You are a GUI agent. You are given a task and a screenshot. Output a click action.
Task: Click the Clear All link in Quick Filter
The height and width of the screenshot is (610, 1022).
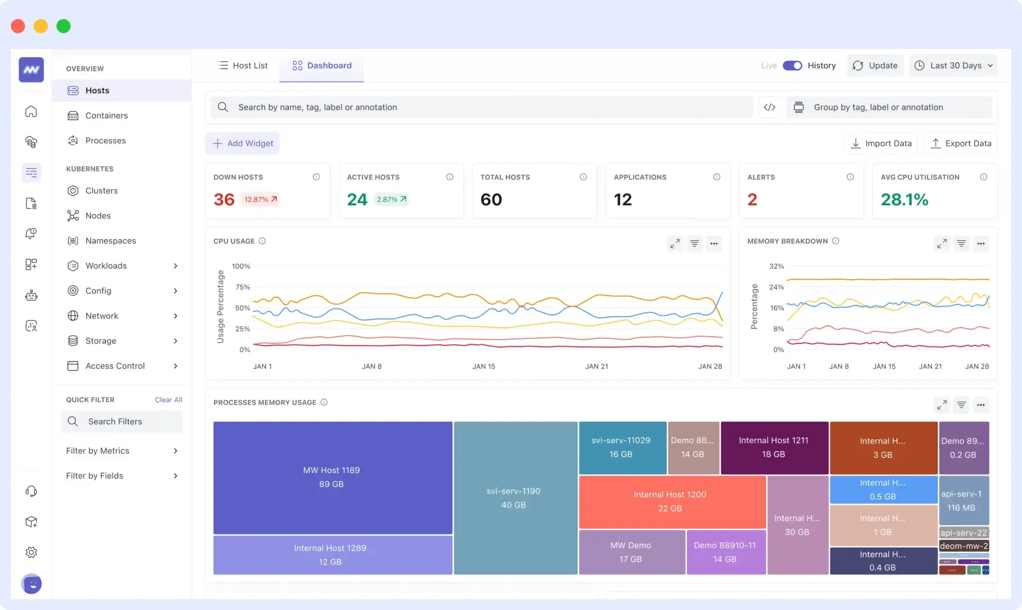[168, 399]
